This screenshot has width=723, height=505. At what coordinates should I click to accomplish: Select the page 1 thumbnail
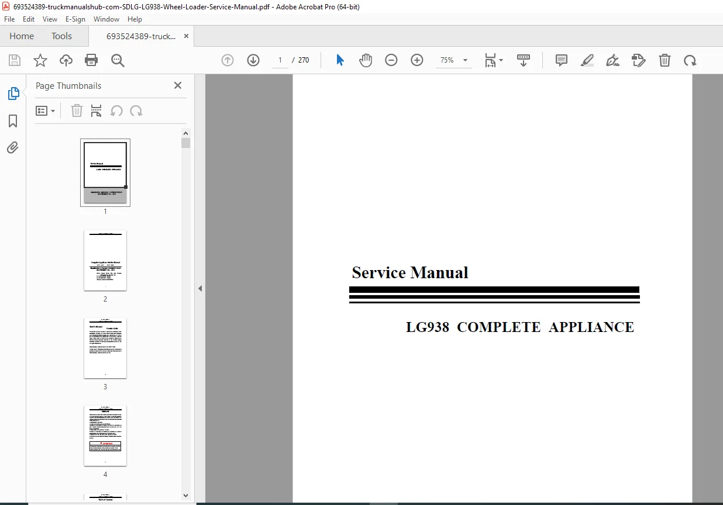click(105, 172)
